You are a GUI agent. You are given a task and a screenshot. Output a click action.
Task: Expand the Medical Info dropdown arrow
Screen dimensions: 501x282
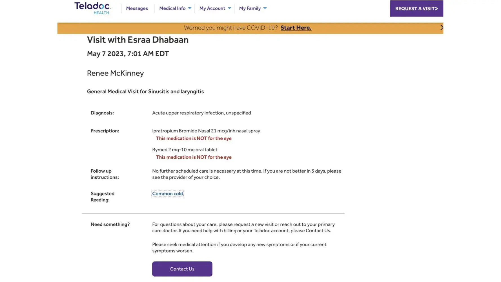190,8
